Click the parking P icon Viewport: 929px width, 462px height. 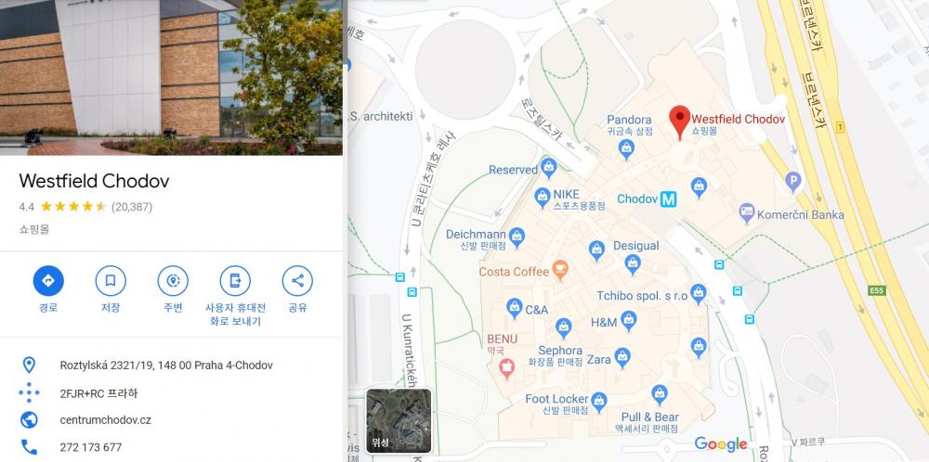coord(792,181)
